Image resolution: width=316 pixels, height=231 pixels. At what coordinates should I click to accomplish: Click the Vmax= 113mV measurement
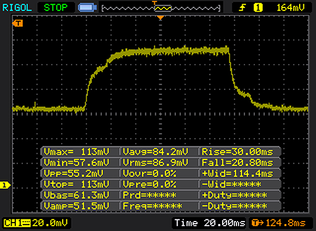[x=76, y=152]
